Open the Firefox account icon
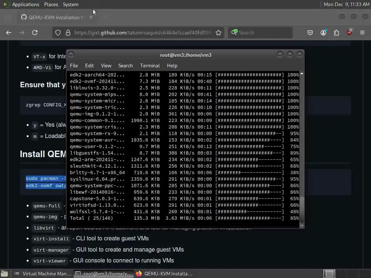This screenshot has width=371, height=278. pyautogui.click(x=324, y=33)
